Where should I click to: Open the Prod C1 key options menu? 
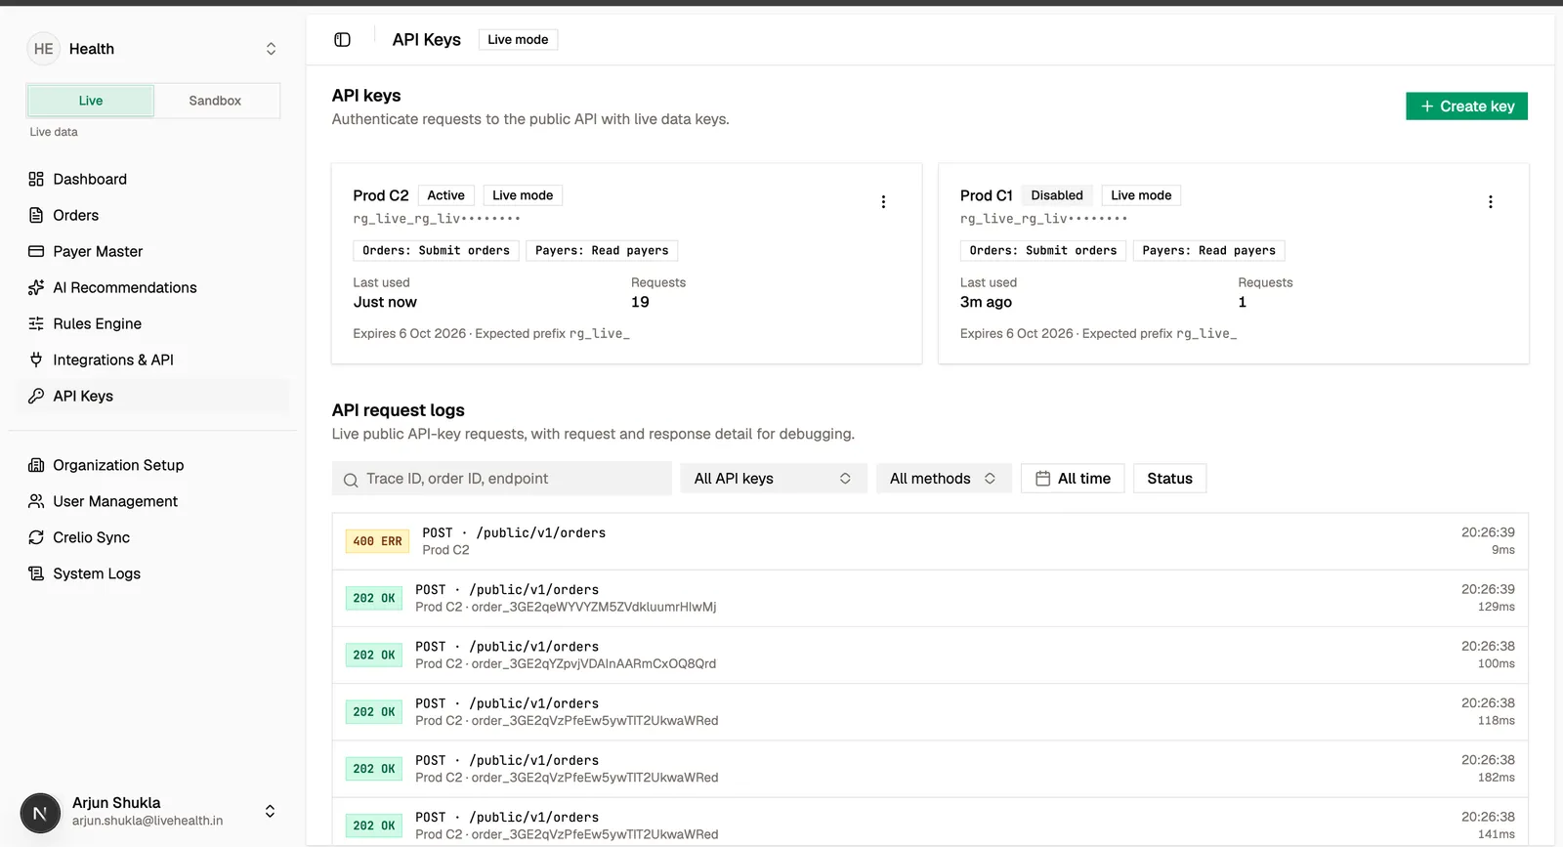(x=1490, y=202)
